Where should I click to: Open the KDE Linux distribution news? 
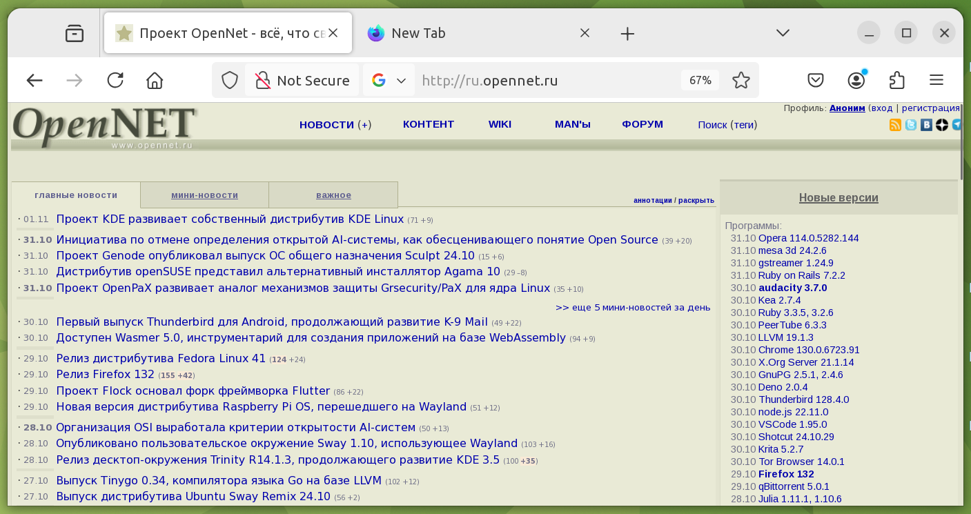point(230,219)
